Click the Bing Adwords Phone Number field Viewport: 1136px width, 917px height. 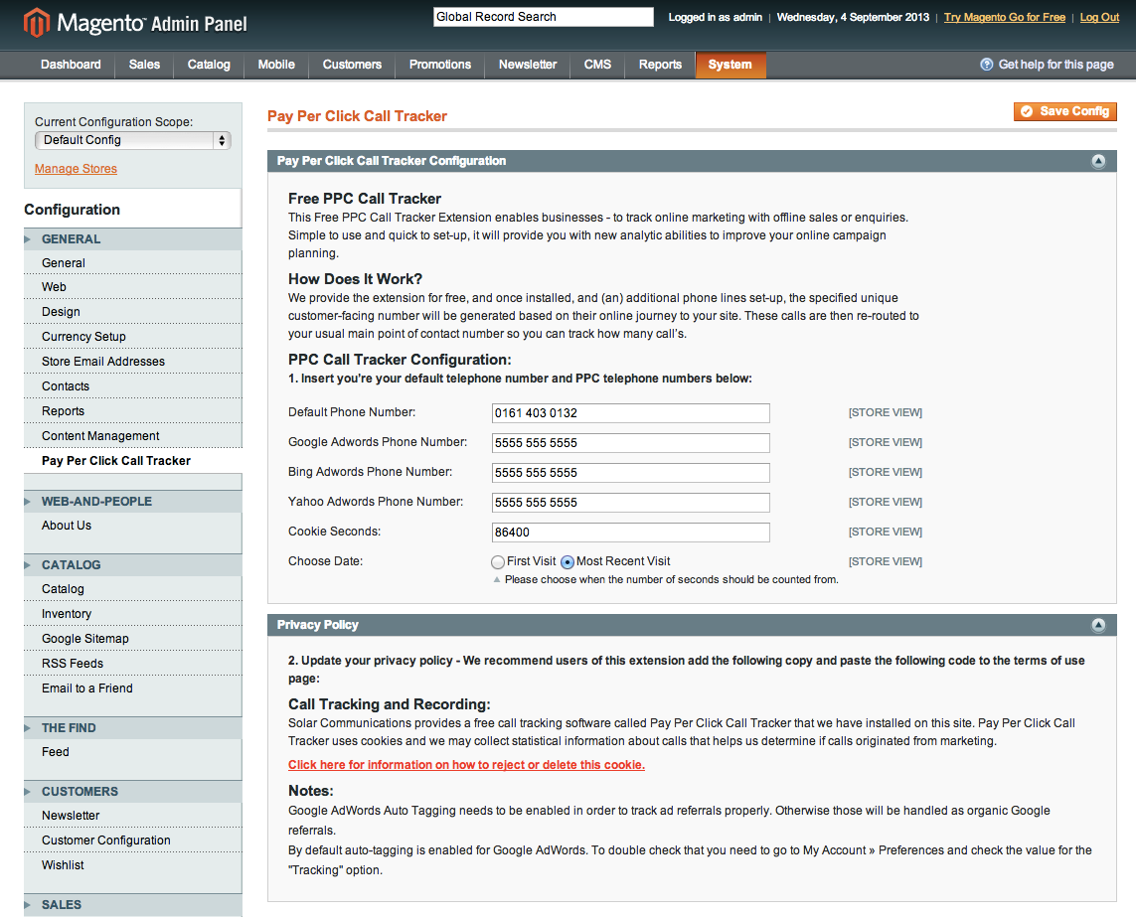pos(630,472)
